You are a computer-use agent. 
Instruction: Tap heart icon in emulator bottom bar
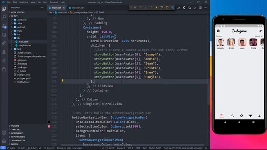[x=250, y=116]
